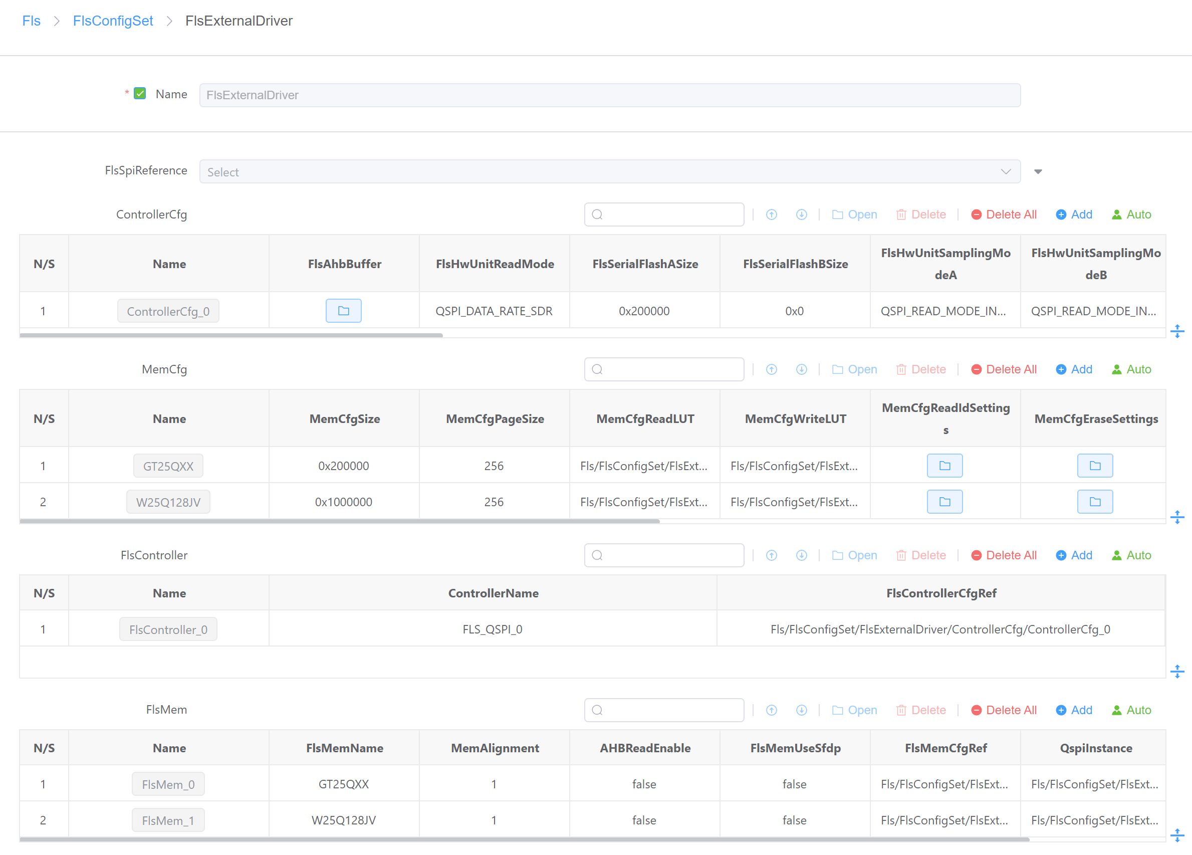Click the ControllerCfg table horizontal scrollbar

pyautogui.click(x=231, y=335)
